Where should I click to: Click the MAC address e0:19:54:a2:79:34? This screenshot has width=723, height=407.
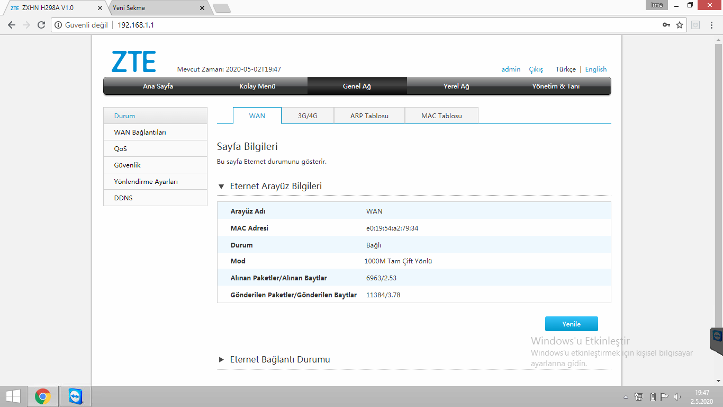[x=392, y=228]
